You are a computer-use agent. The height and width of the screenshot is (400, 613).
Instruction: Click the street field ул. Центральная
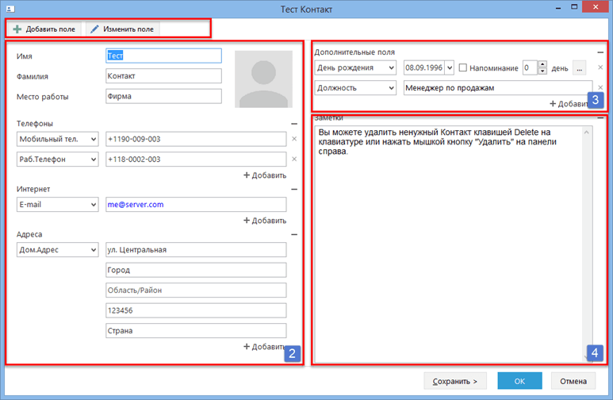coord(196,250)
